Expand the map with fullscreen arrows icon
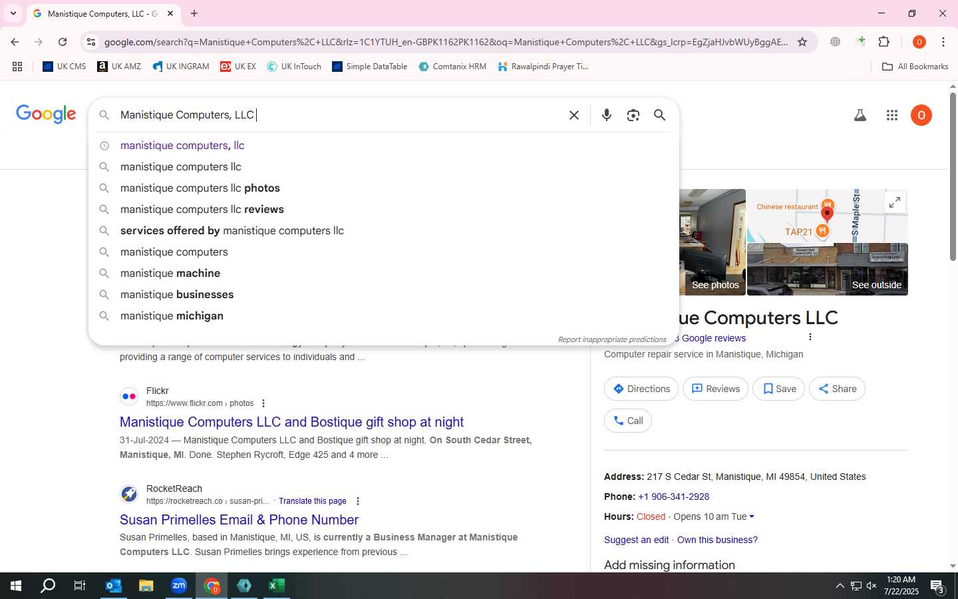This screenshot has height=599, width=958. coord(895,202)
